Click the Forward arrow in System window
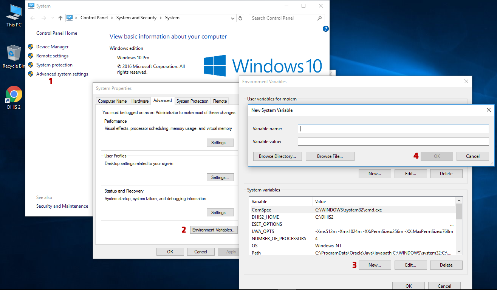The image size is (497, 290). point(44,18)
